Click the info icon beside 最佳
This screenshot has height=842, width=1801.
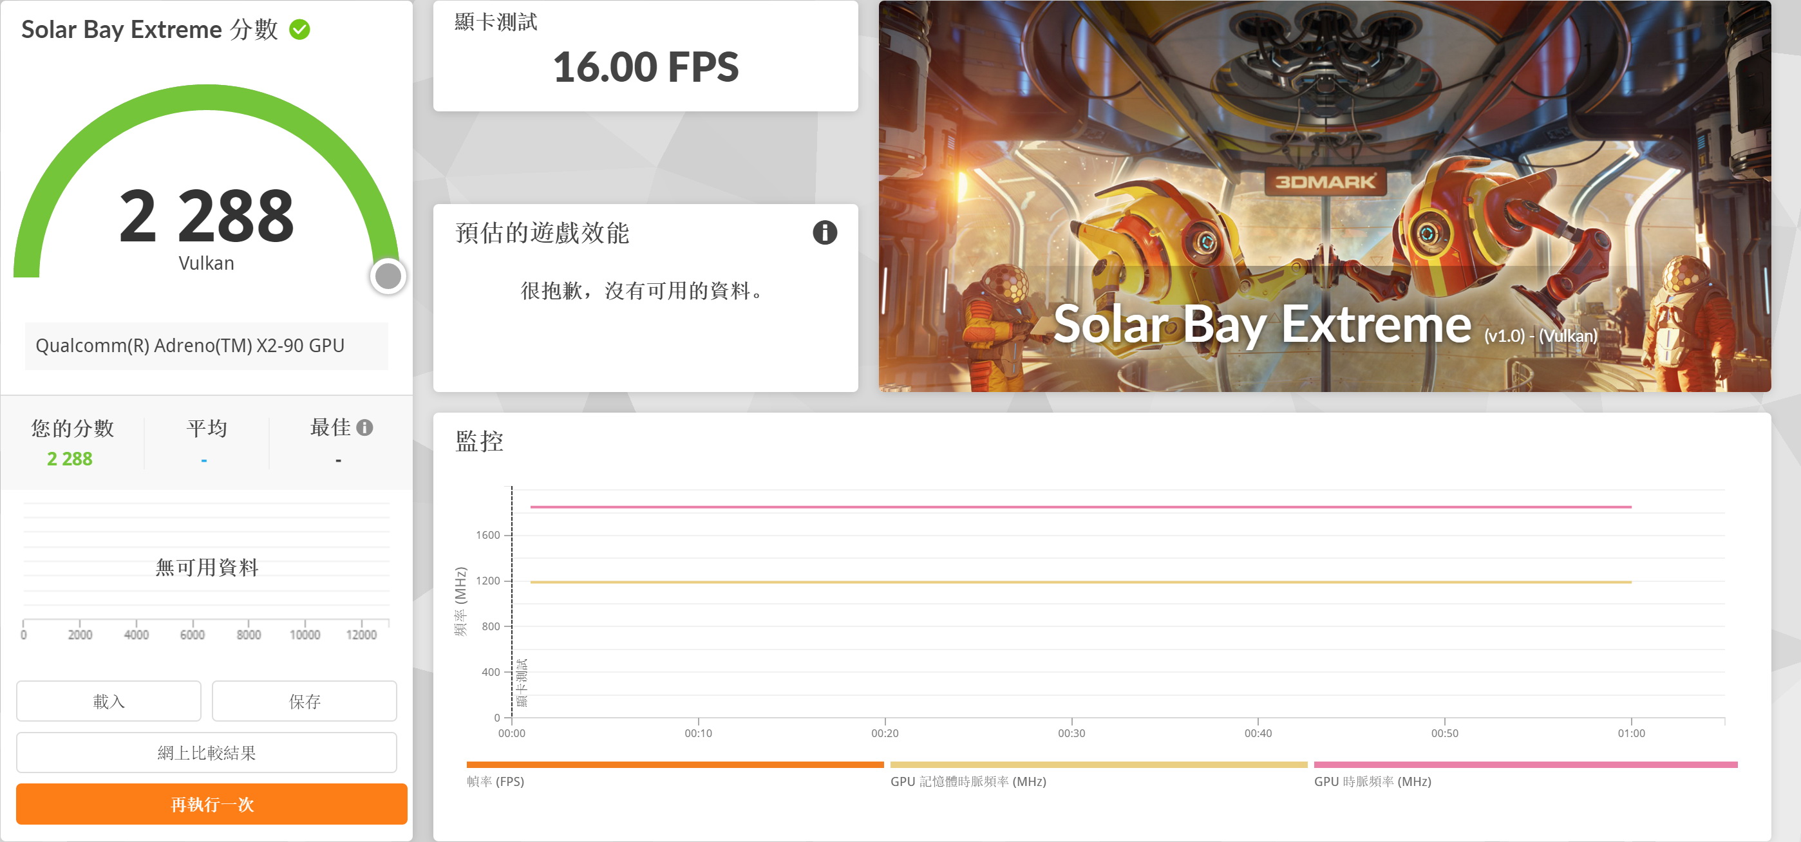pyautogui.click(x=364, y=427)
